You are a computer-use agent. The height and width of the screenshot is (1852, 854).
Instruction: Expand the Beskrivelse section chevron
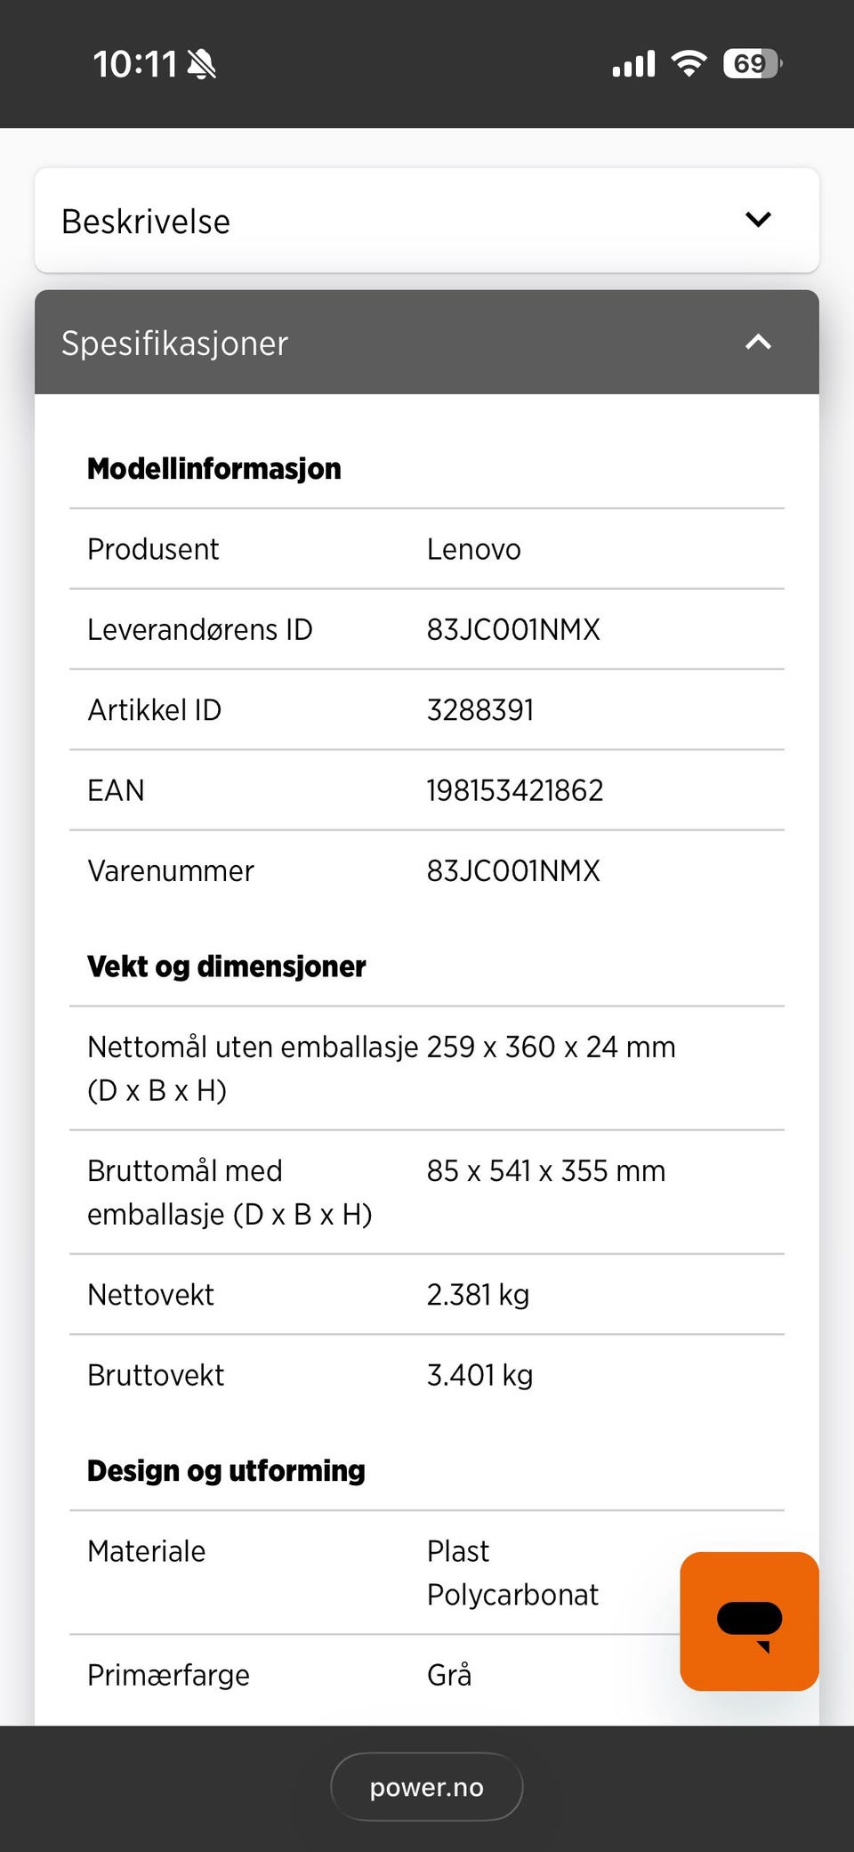point(758,220)
